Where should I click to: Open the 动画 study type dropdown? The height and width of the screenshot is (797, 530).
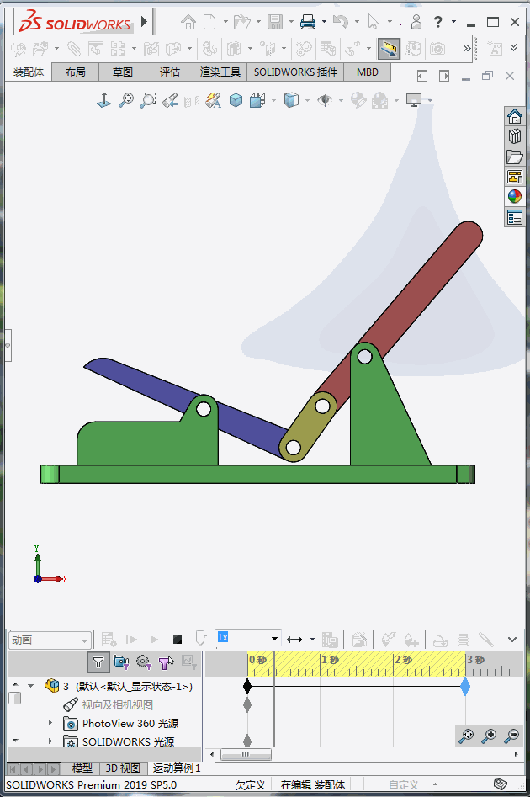50,640
